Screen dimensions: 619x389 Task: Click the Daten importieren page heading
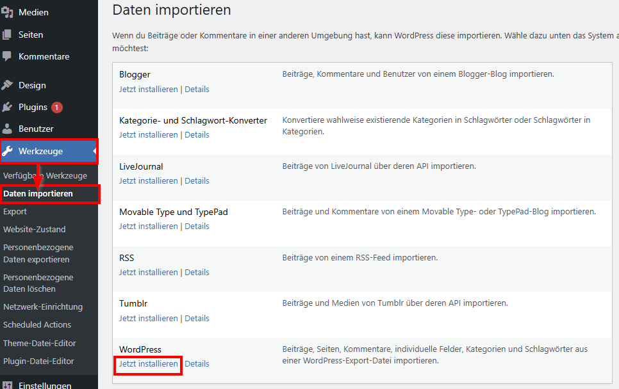[172, 10]
